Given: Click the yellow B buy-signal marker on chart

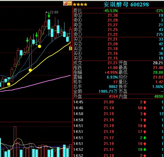Looking at the screenshot, I should click(70, 48).
